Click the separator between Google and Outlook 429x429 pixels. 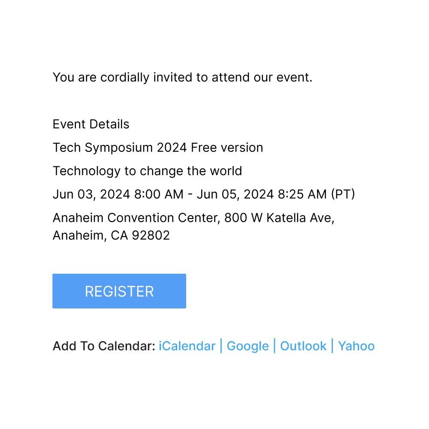click(x=275, y=346)
